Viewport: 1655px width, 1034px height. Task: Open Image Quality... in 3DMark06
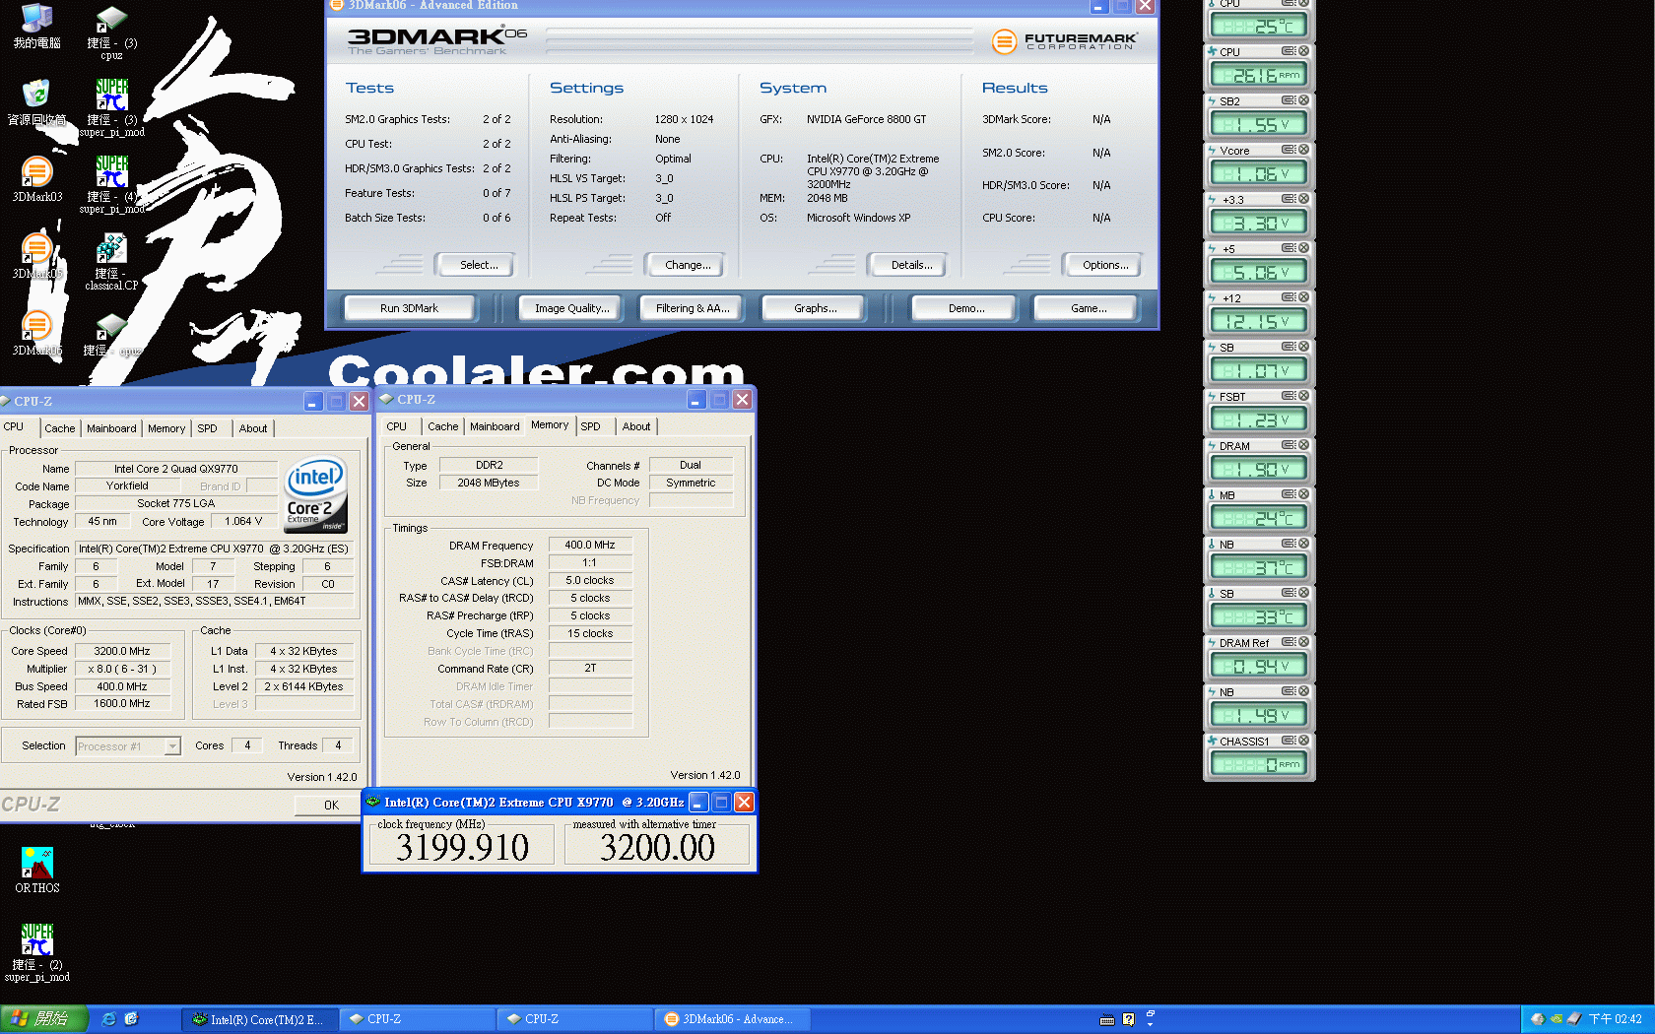click(x=571, y=308)
